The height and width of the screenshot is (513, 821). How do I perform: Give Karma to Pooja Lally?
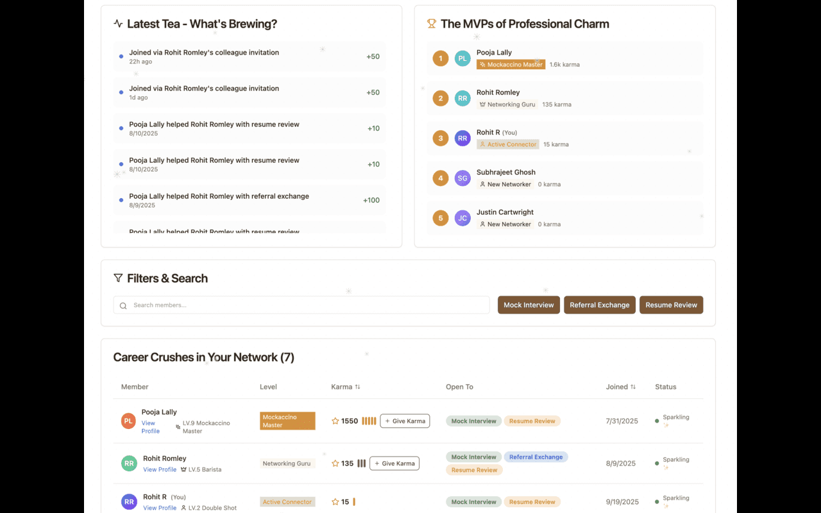click(x=405, y=421)
